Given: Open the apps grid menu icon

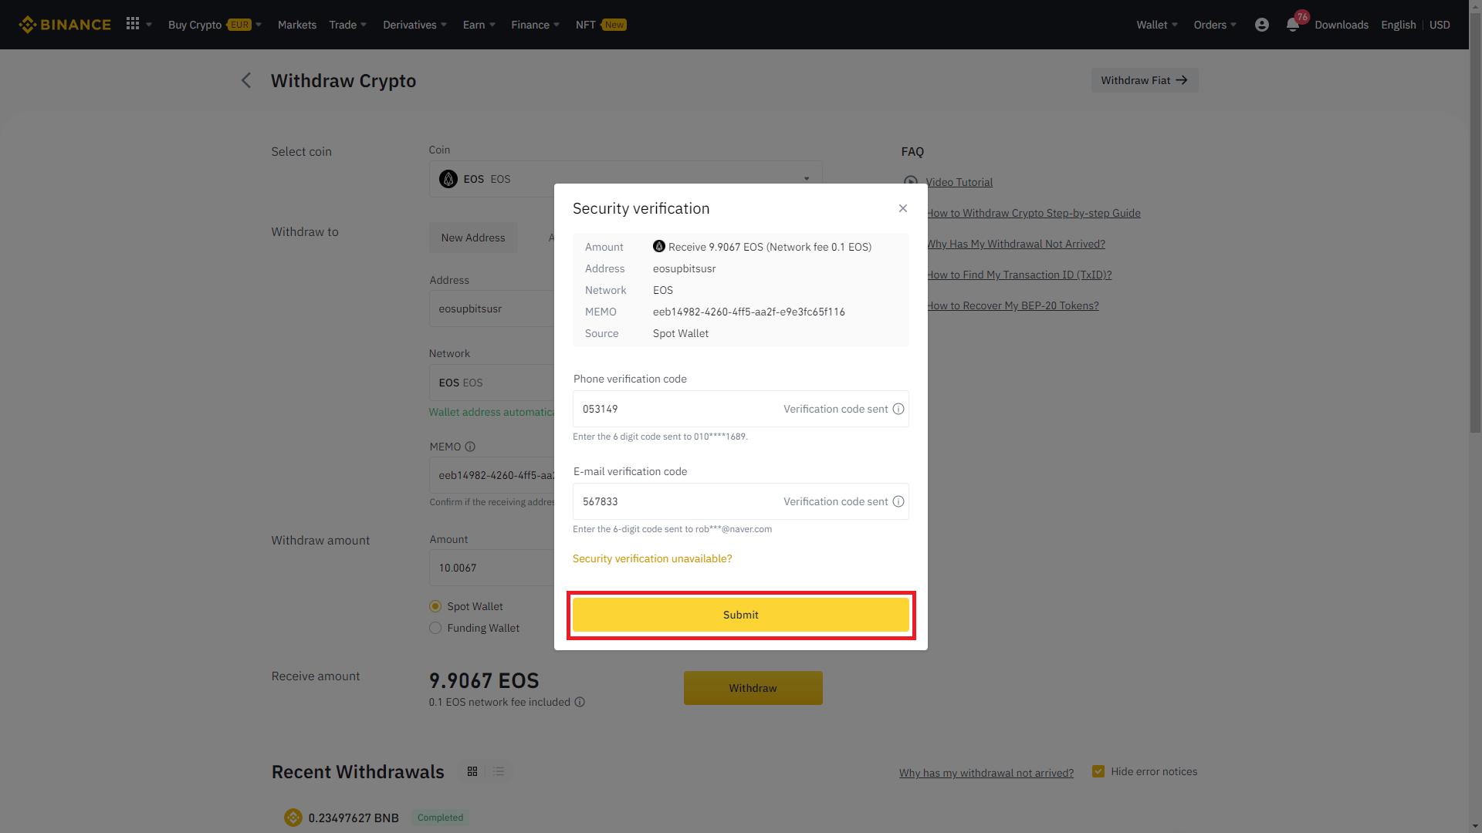Looking at the screenshot, I should tap(133, 24).
